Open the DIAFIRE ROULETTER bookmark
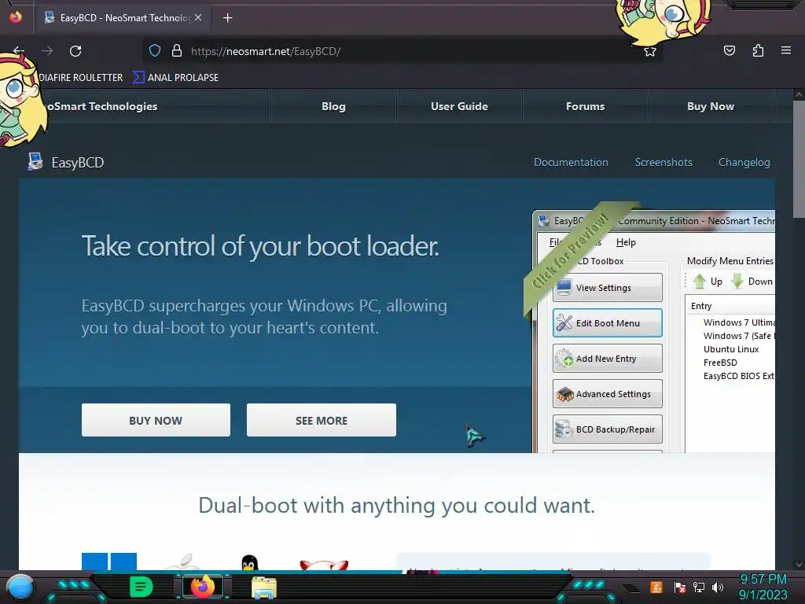 pyautogui.click(x=81, y=78)
